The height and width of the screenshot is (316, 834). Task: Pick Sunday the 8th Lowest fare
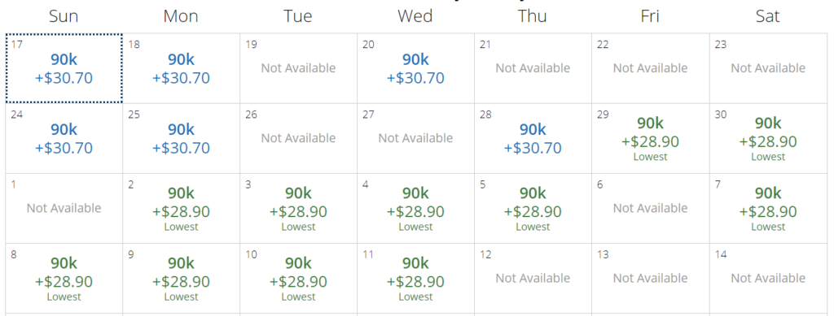tap(64, 279)
